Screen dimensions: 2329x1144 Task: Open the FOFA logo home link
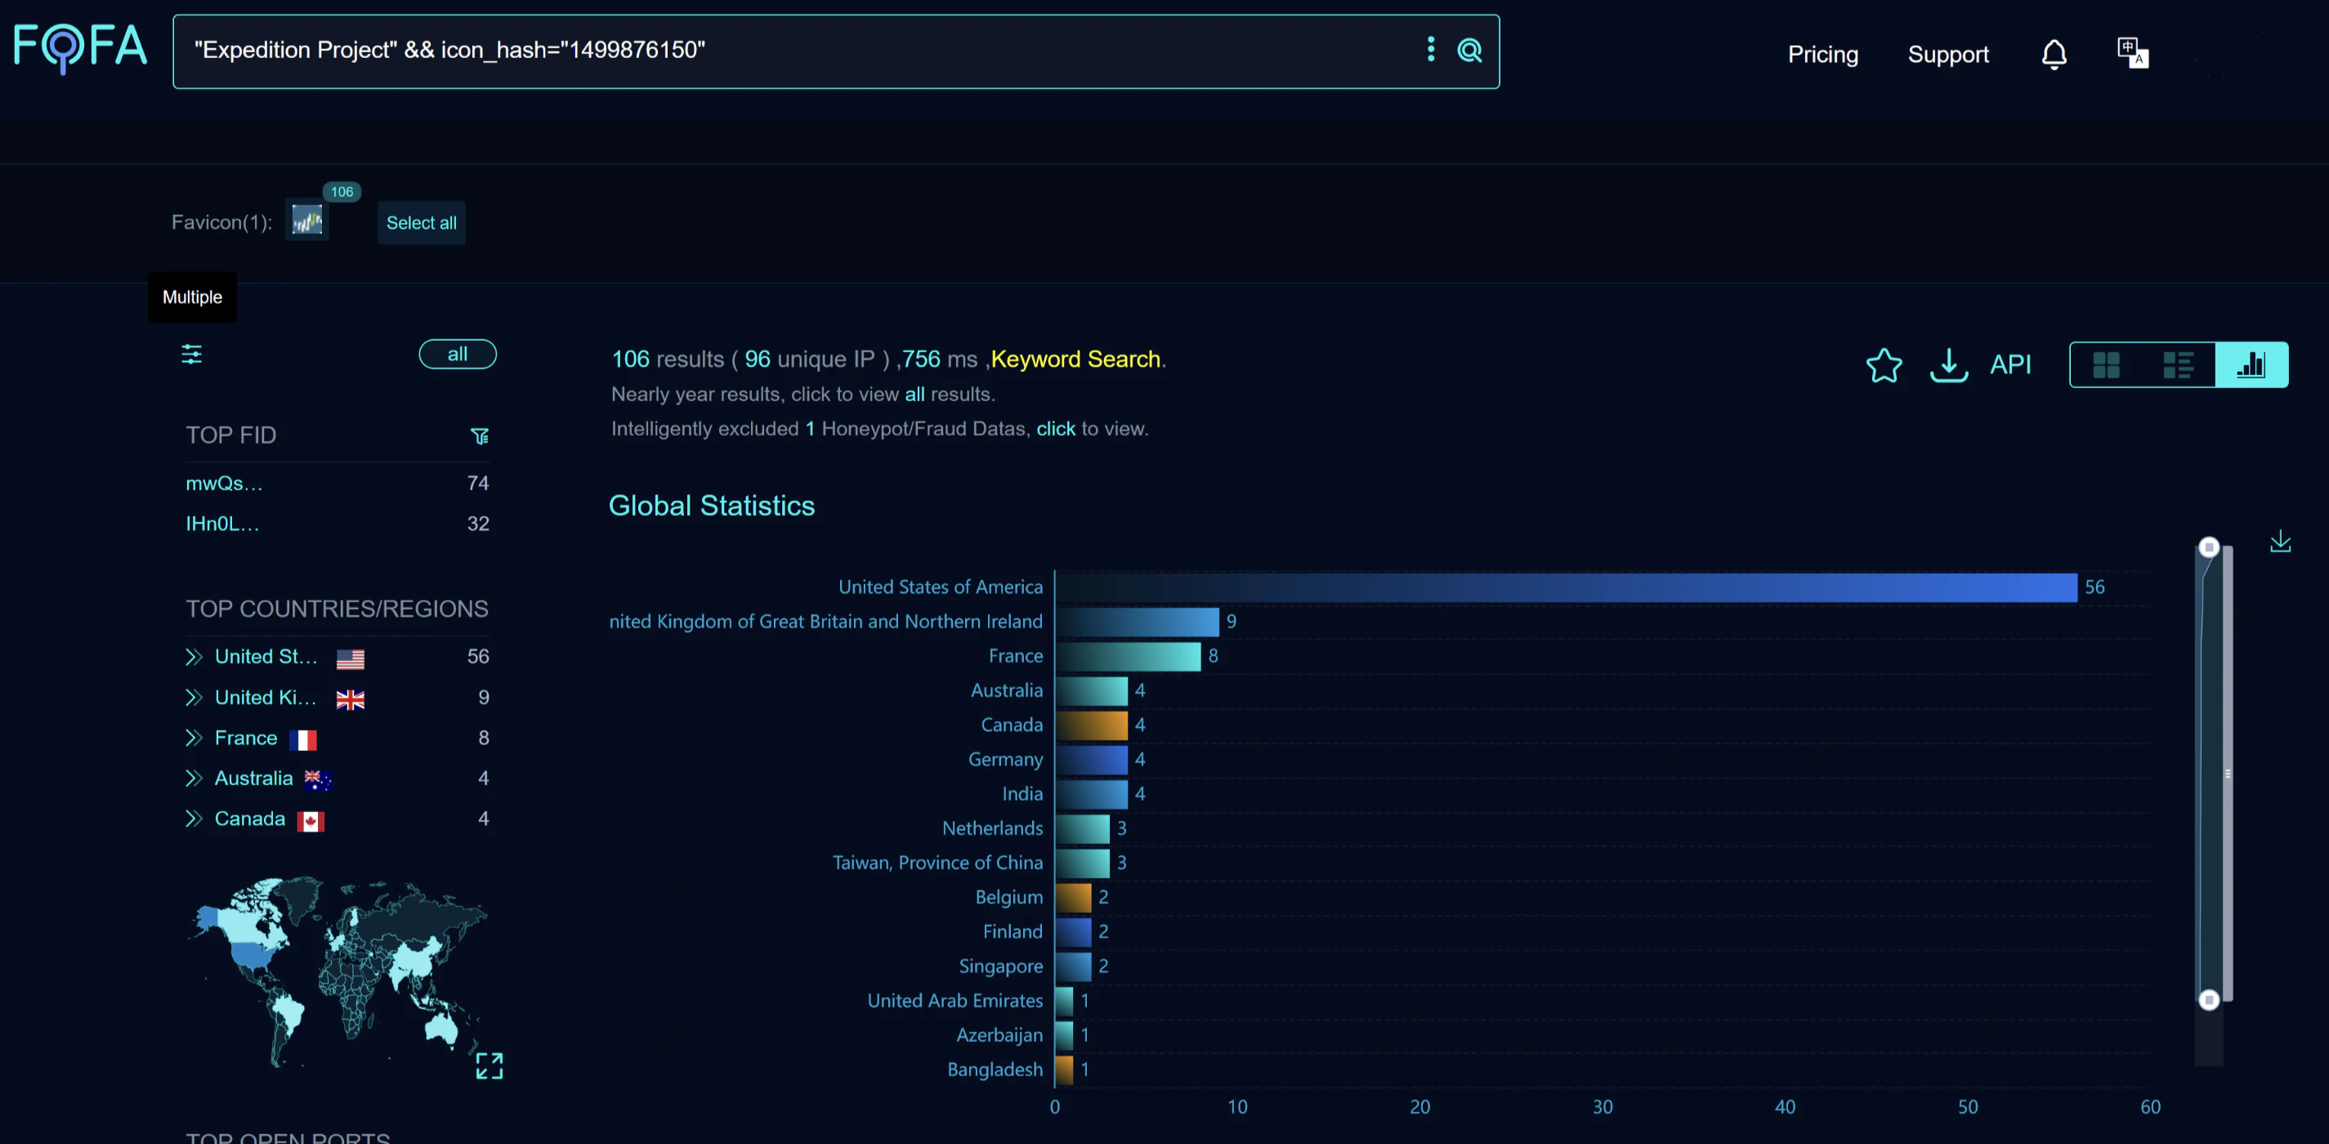pos(80,47)
